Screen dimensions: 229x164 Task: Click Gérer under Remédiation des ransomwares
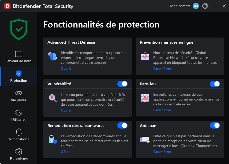65,152
